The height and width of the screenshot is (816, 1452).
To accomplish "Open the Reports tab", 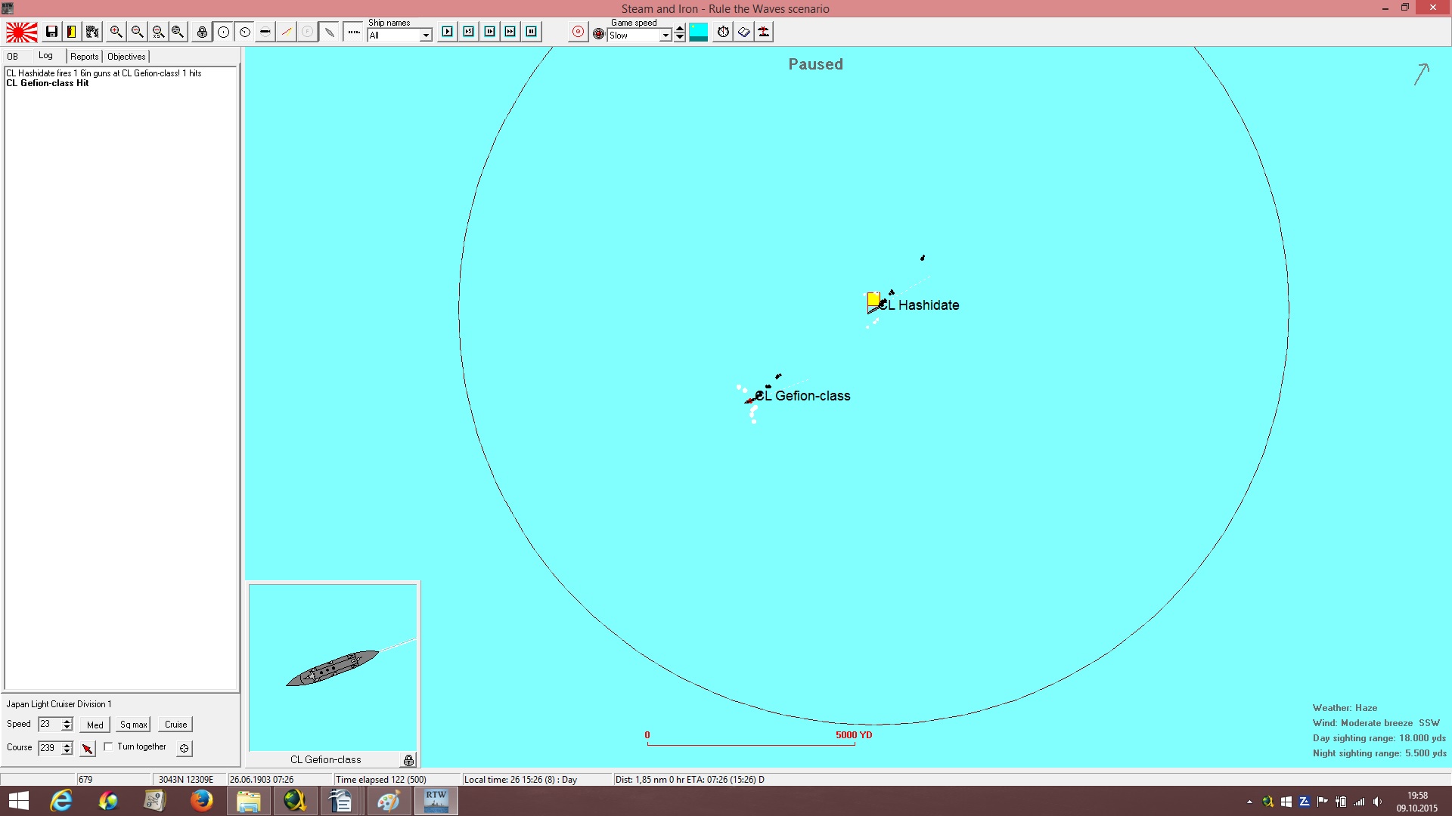I will point(85,57).
